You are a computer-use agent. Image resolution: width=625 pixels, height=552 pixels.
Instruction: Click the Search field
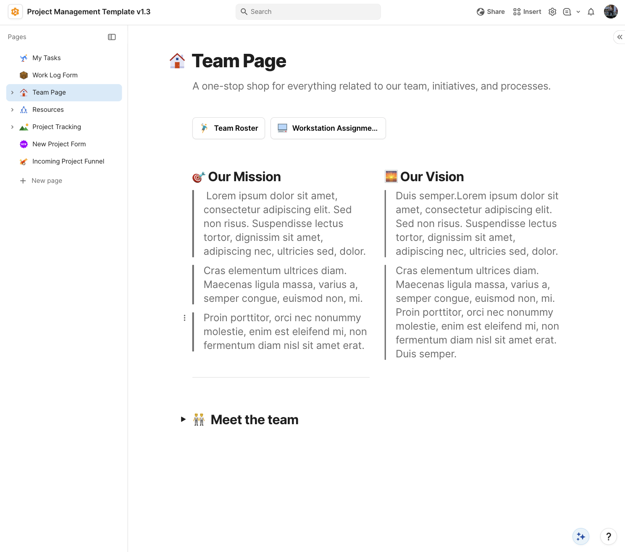(308, 11)
